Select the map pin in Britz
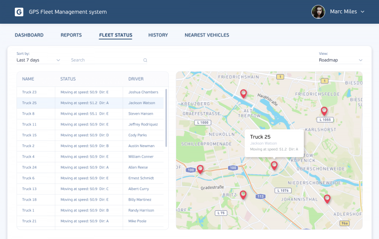The height and width of the screenshot is (239, 379). tap(243, 195)
